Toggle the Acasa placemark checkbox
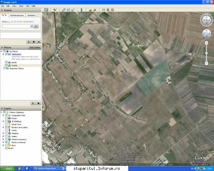This screenshot has height=171, width=214. (x=6, y=65)
